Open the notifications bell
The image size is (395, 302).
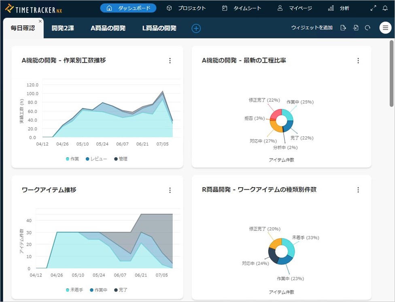pyautogui.click(x=385, y=8)
